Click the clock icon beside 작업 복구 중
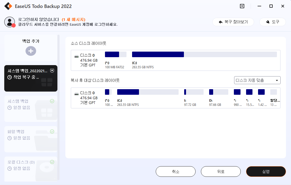Viewport: 291px width, 185px height. pyautogui.click(x=10, y=77)
